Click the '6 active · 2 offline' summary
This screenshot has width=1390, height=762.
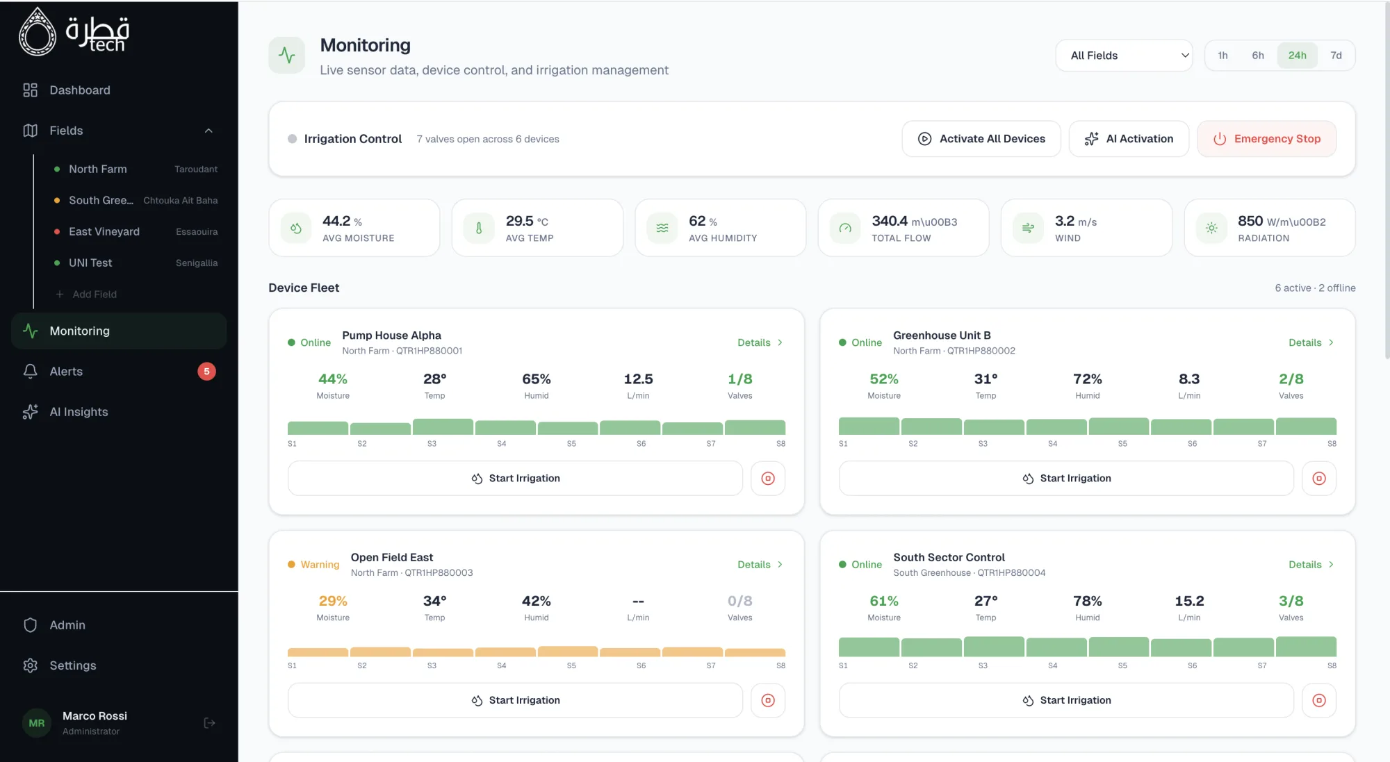(1315, 288)
